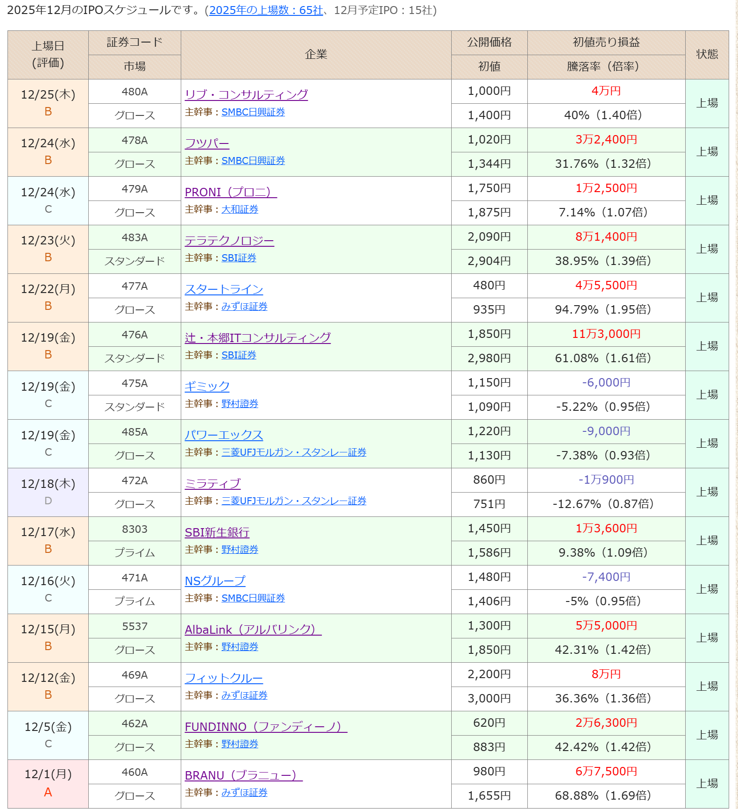
Task: Click the 上場日(評価) column header
Action: point(48,55)
